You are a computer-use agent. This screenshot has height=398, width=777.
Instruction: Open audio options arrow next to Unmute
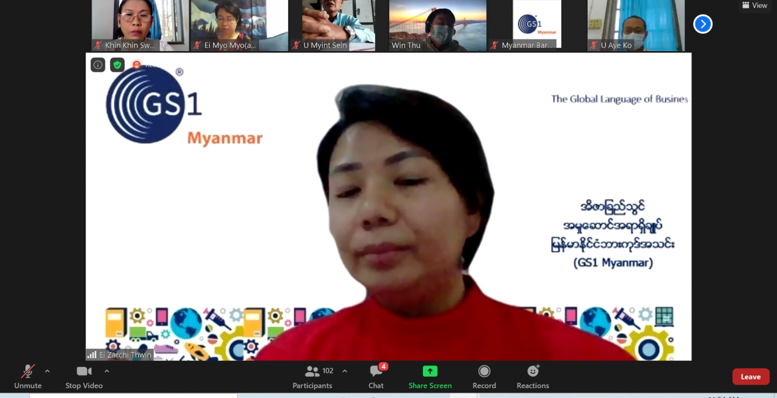(x=47, y=371)
